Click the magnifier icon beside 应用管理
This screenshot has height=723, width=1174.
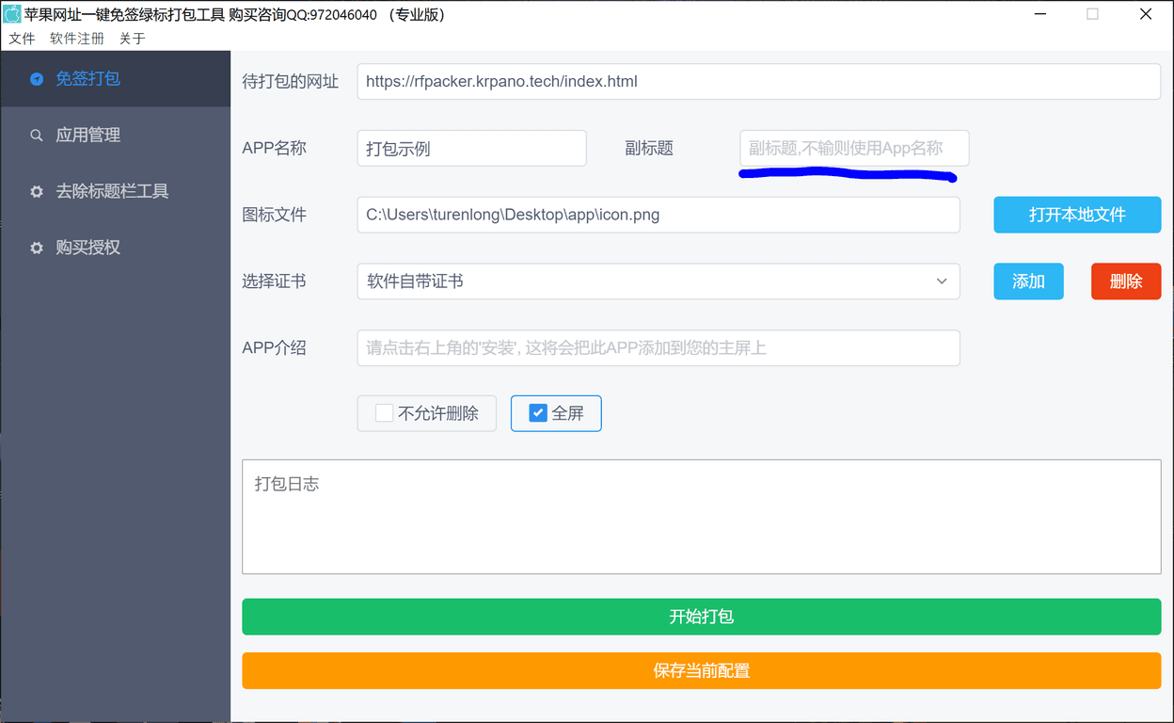pos(37,135)
